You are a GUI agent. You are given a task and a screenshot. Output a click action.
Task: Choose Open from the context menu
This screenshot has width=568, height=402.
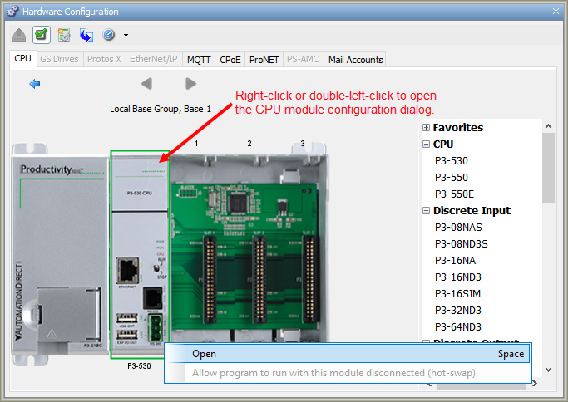(204, 354)
